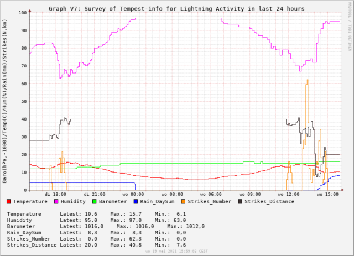
Task: Click Humidity latest value 95,0
Action: 91,220
